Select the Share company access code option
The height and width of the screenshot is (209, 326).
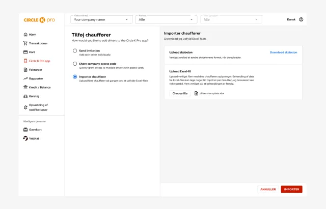[75, 64]
